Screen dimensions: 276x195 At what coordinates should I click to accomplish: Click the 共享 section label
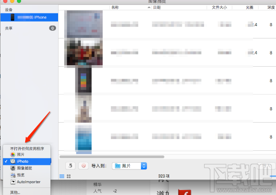click(x=9, y=28)
